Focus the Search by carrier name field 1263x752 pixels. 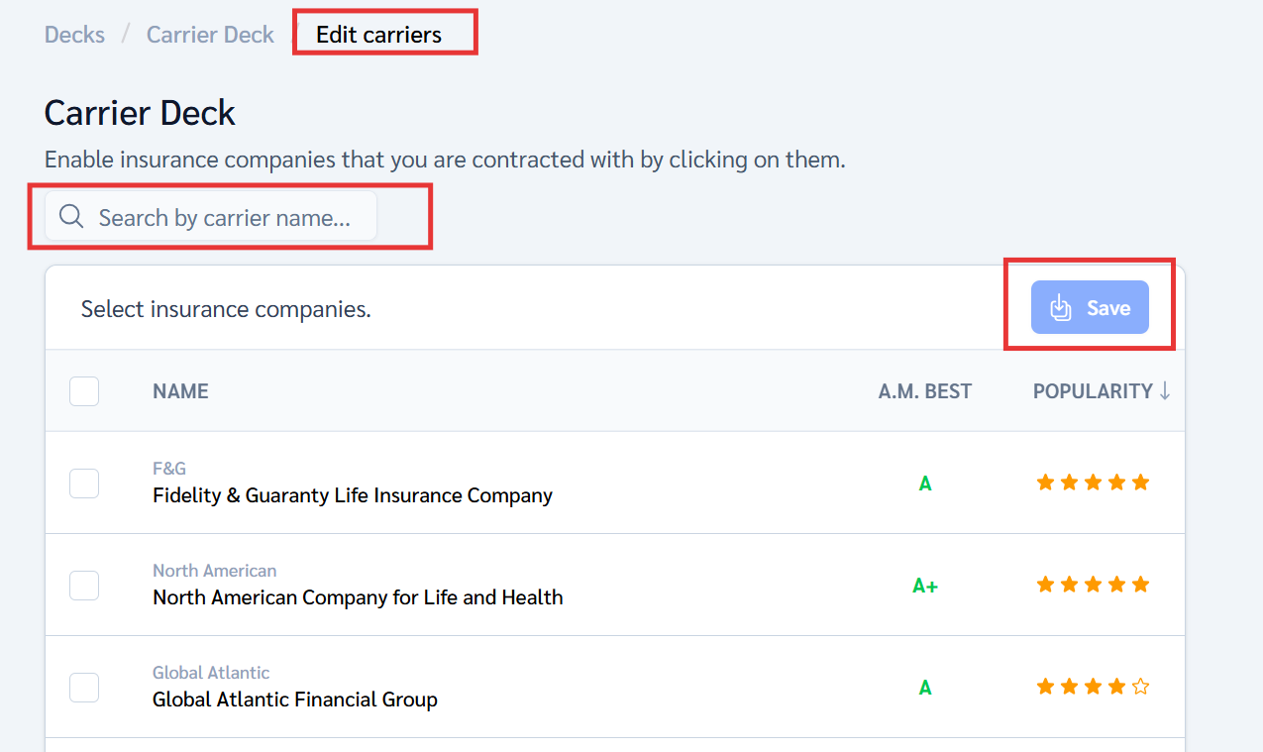point(224,217)
